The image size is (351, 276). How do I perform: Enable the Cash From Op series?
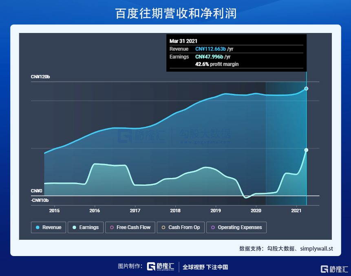pos(181,227)
